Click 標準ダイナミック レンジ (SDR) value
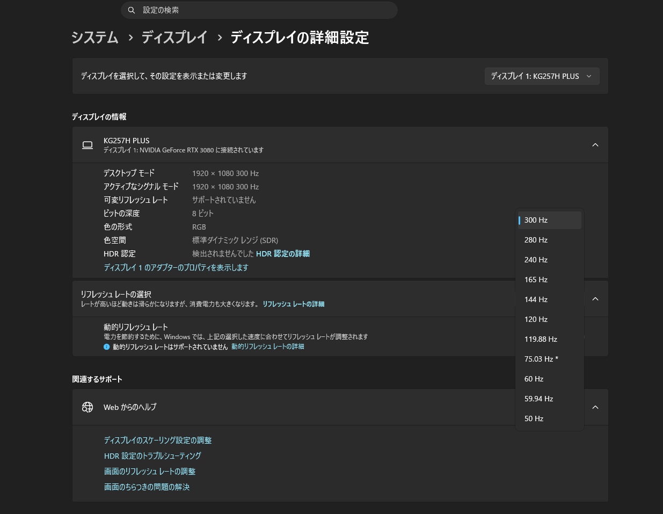 point(235,240)
